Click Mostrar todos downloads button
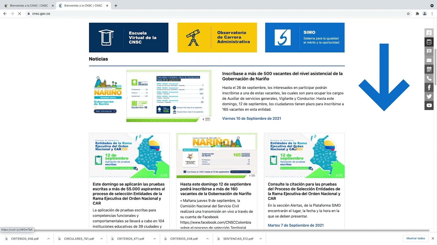The image size is (437, 245). 416,239
